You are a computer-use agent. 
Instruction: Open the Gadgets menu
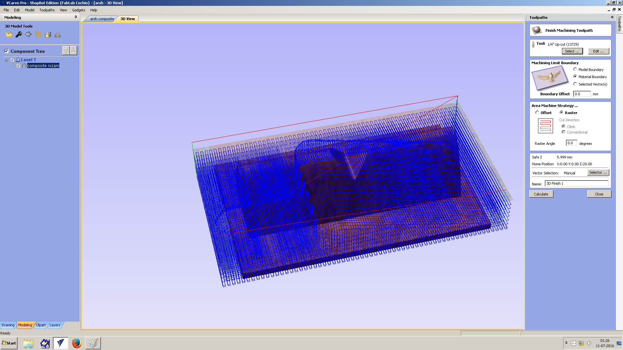(x=79, y=10)
